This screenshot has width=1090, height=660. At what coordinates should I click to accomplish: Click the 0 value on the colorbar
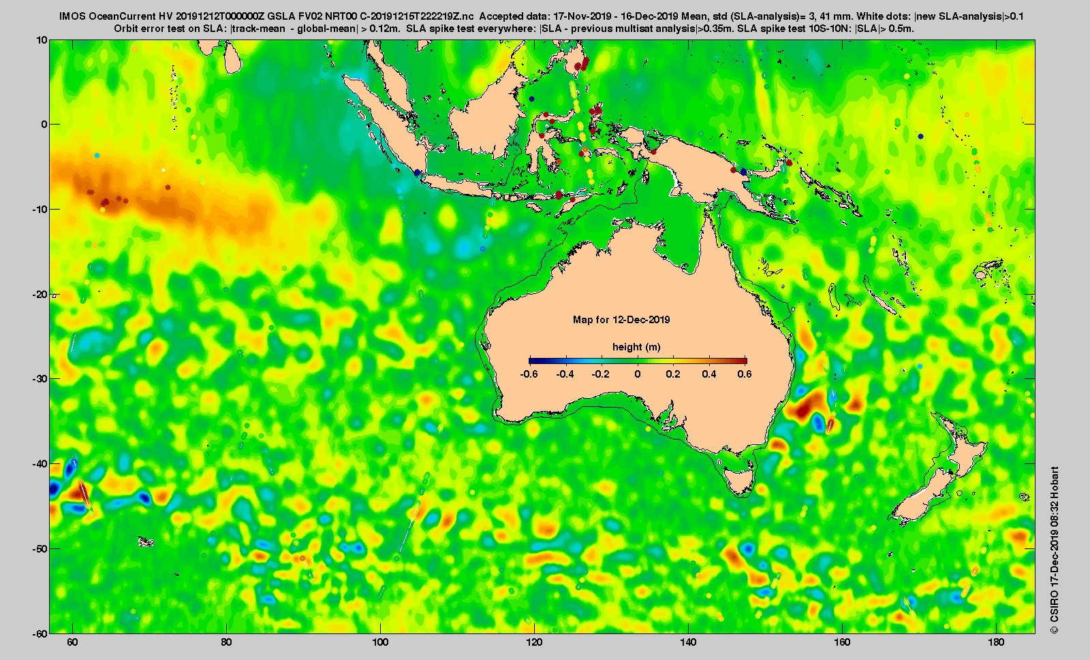638,374
